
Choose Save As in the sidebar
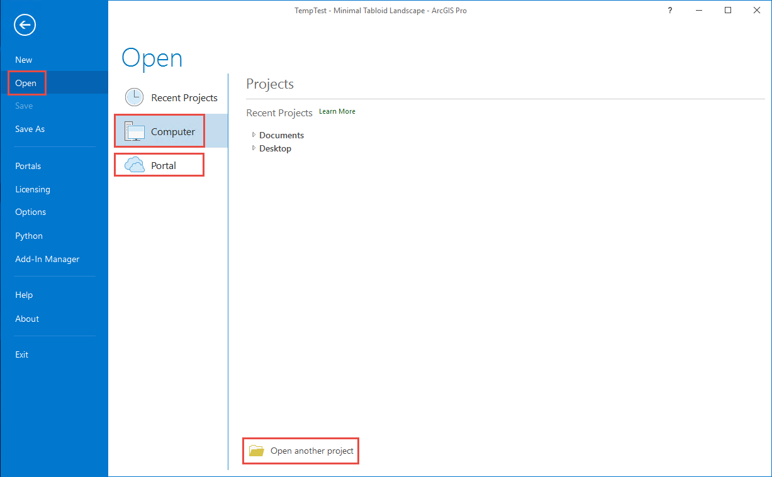coord(30,129)
